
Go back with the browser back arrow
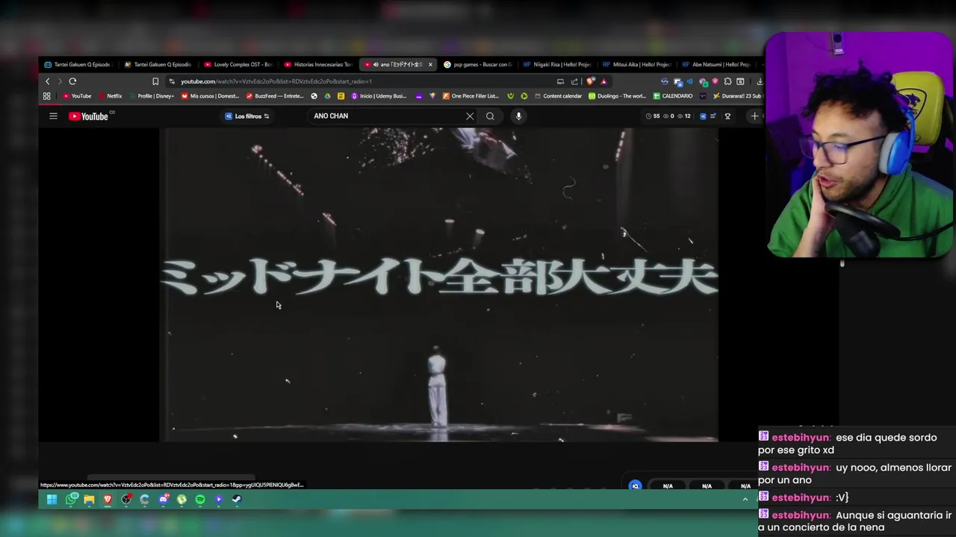(48, 81)
